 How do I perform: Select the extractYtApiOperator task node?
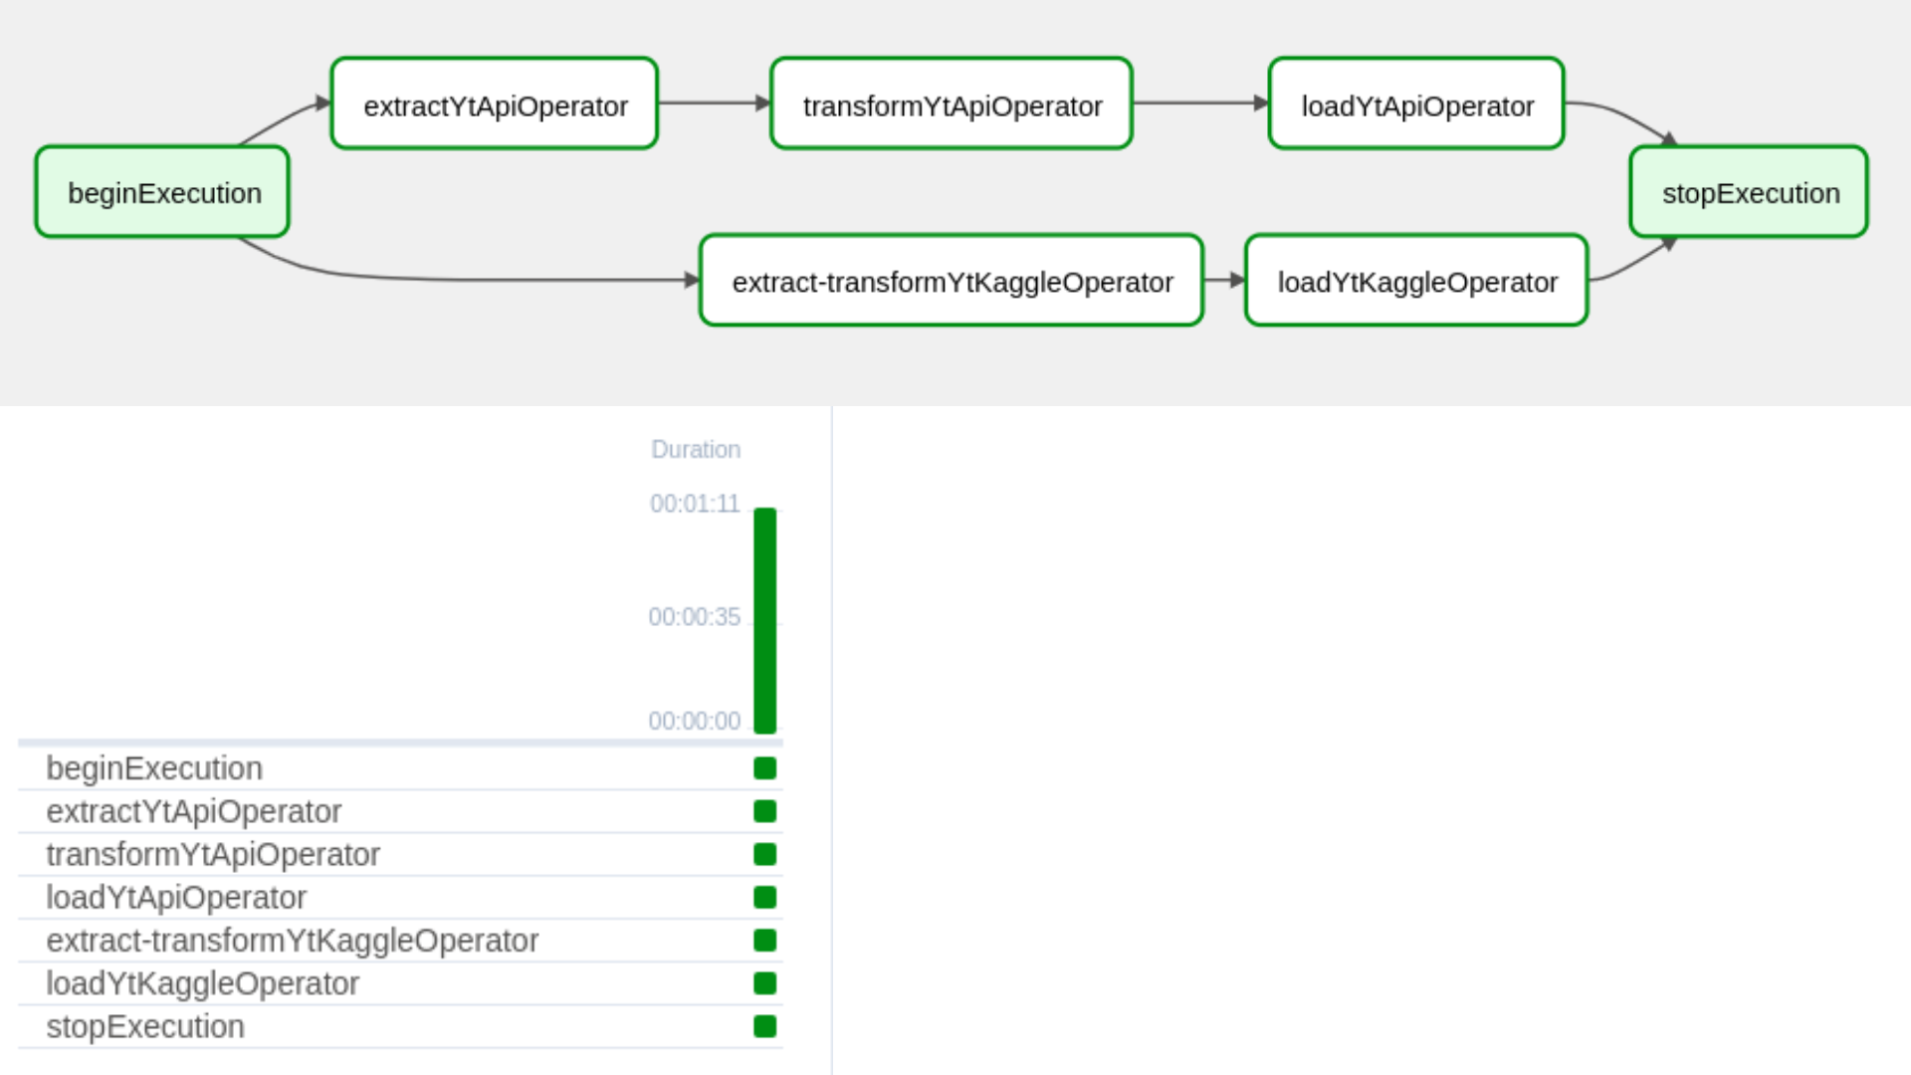tap(494, 103)
